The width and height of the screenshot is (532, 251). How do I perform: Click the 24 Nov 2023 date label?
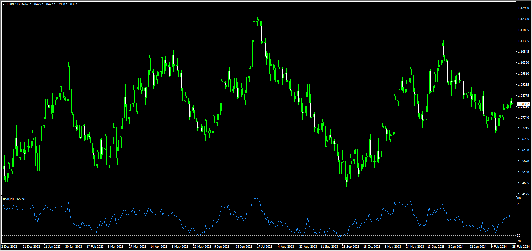(x=415, y=247)
